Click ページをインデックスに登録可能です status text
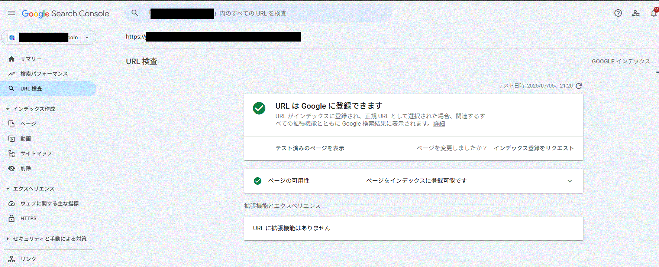The image size is (659, 267). [x=416, y=181]
